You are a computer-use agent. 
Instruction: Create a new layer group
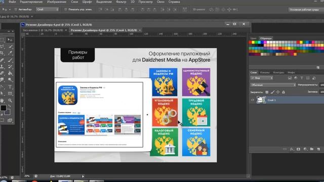(312, 149)
